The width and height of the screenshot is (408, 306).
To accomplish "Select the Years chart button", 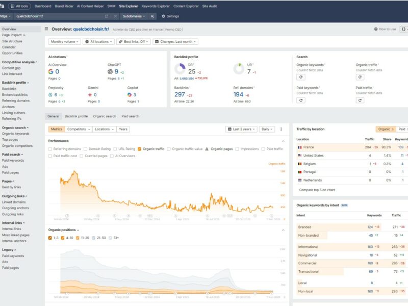I will pyautogui.click(x=123, y=129).
